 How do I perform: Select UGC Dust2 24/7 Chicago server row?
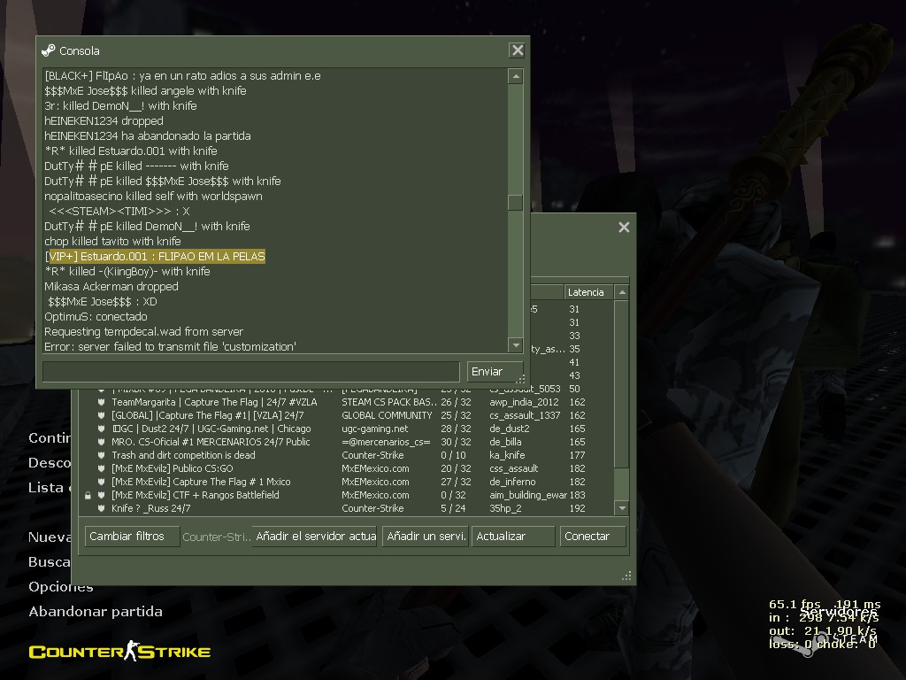coord(347,429)
